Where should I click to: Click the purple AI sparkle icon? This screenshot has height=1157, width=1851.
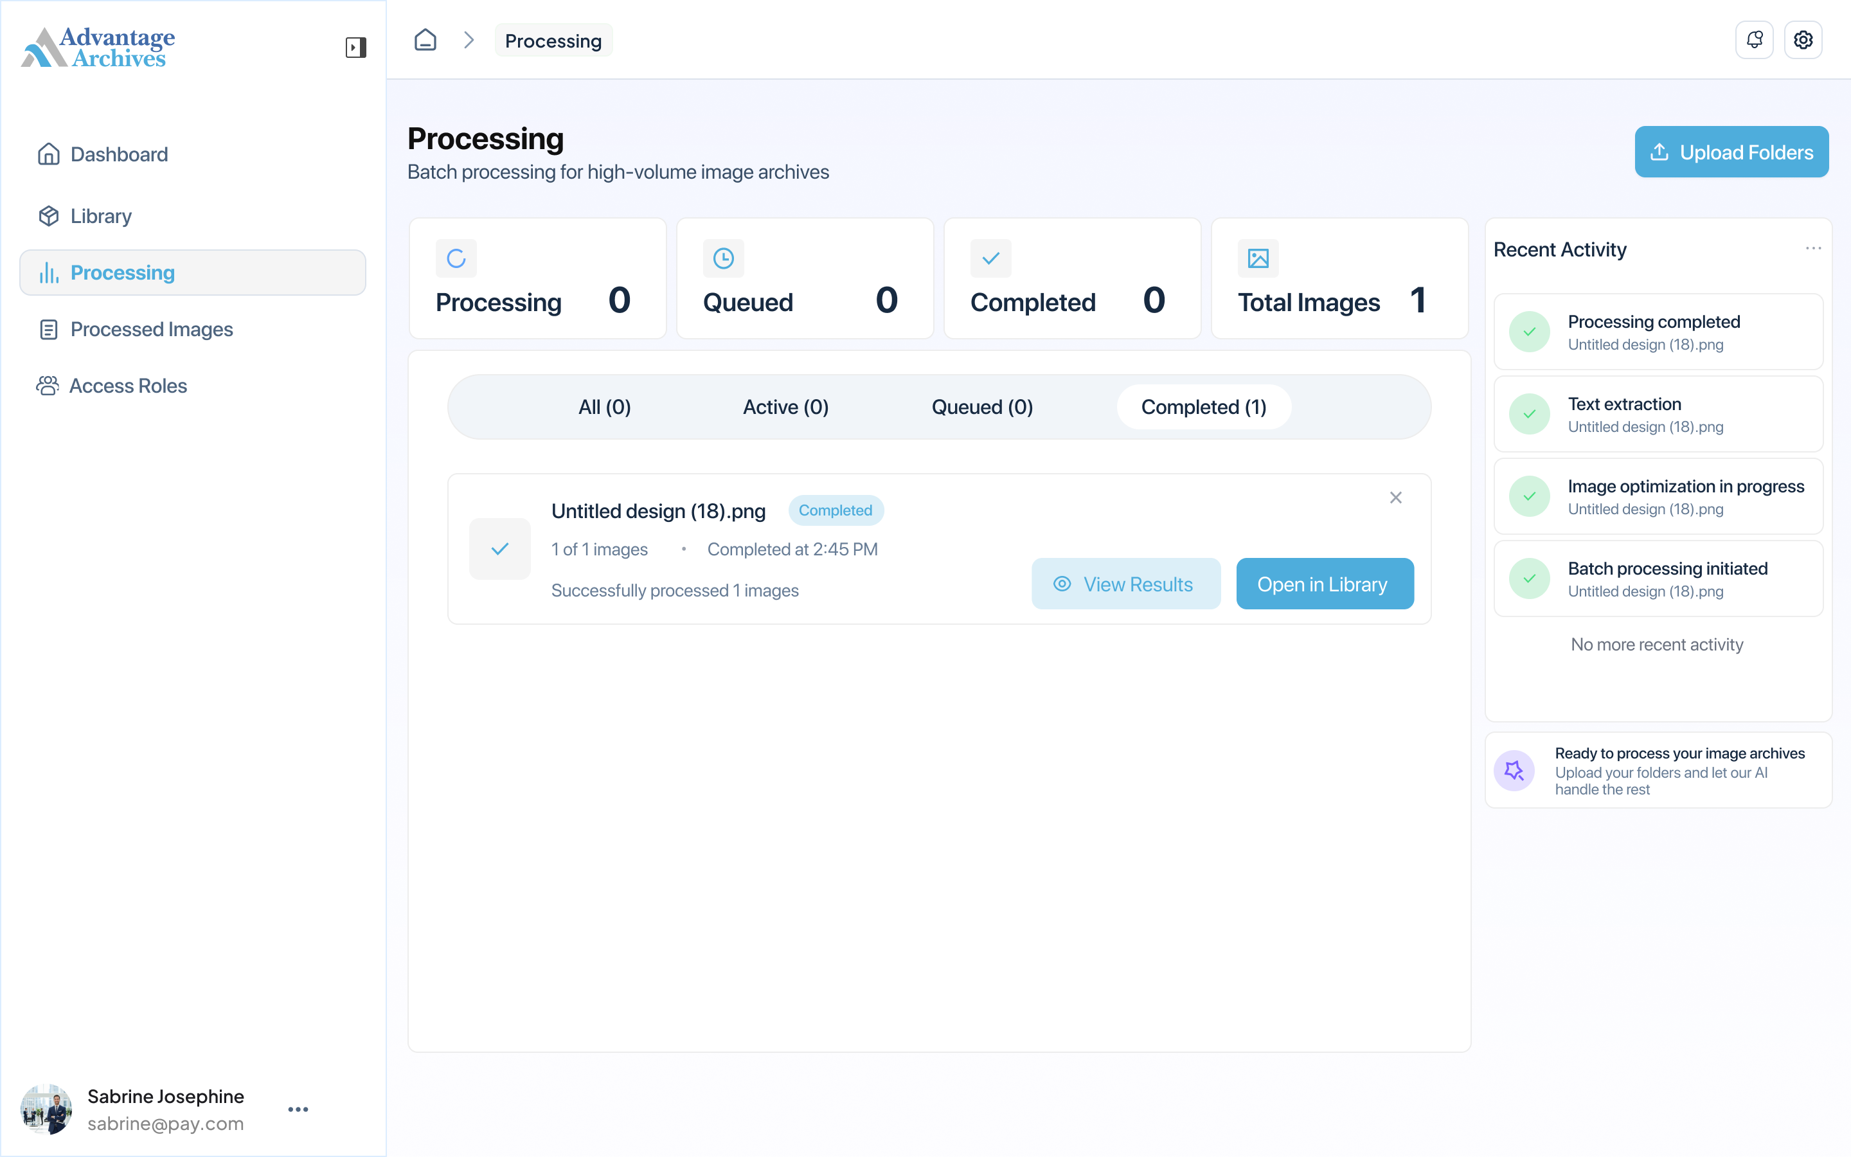[x=1514, y=771]
